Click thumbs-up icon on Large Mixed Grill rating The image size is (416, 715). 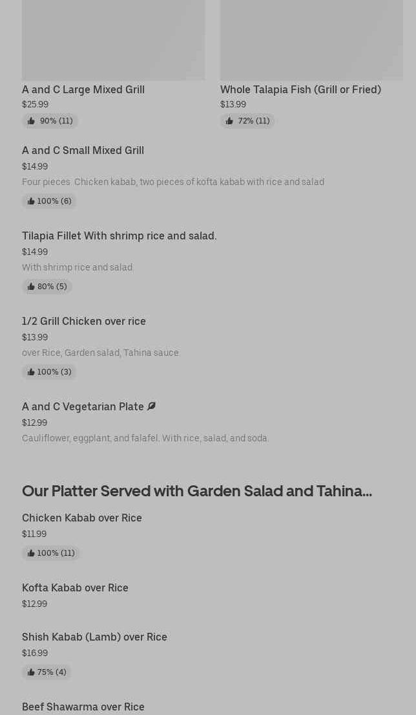(x=31, y=121)
